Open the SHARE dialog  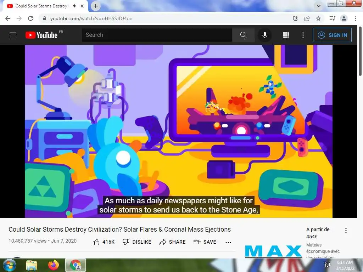coord(173,242)
